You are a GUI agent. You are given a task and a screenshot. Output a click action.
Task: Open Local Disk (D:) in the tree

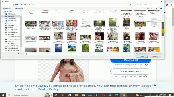coord(13,32)
